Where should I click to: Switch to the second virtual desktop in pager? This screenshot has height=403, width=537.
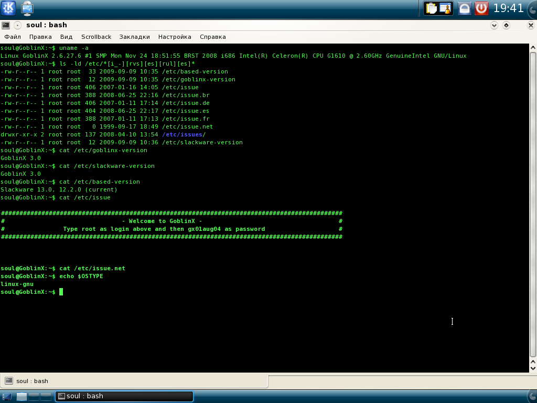(x=34, y=397)
